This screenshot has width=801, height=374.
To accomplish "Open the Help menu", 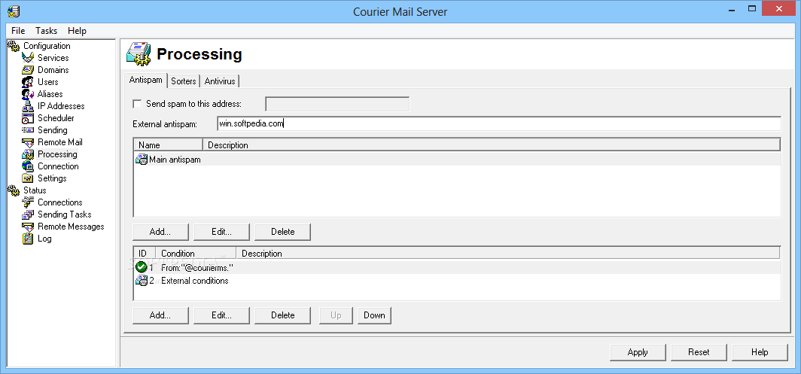I will pos(77,31).
